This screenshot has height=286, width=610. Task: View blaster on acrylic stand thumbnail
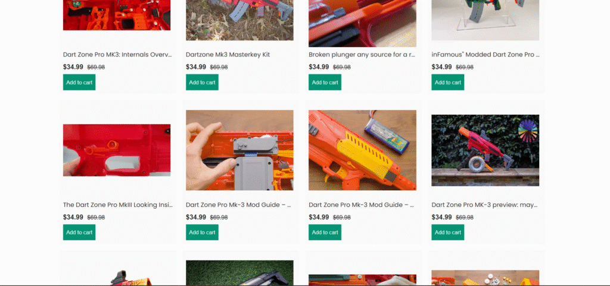tap(485, 20)
